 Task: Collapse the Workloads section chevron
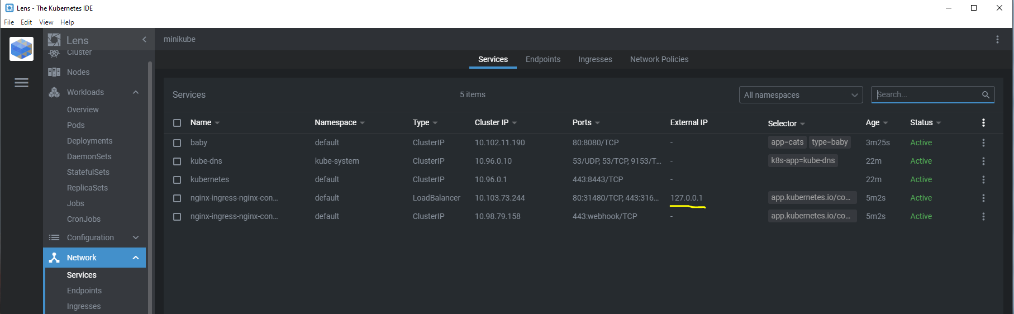coord(136,92)
